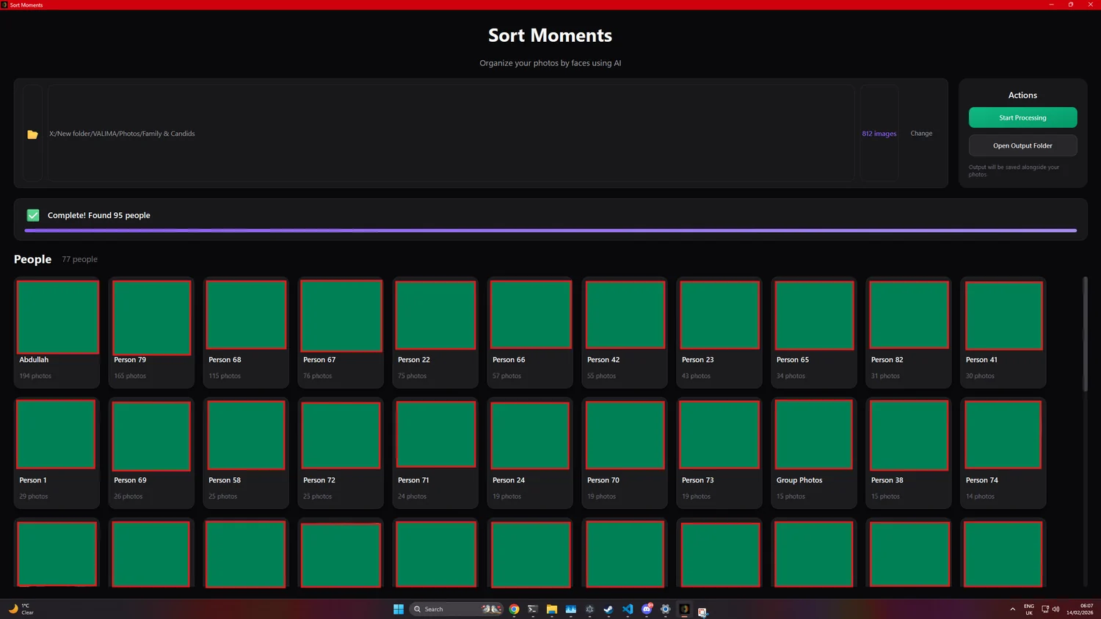Viewport: 1101px width, 619px height.
Task: Click the "Person 72" name label
Action: 319,480
